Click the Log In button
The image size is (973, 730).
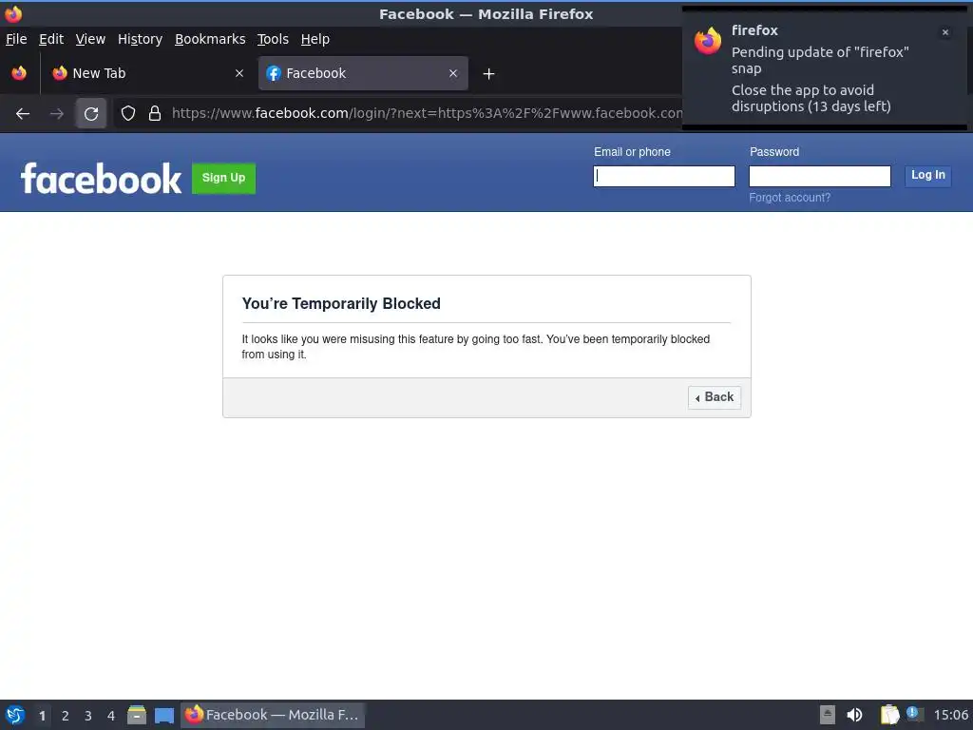tap(927, 176)
